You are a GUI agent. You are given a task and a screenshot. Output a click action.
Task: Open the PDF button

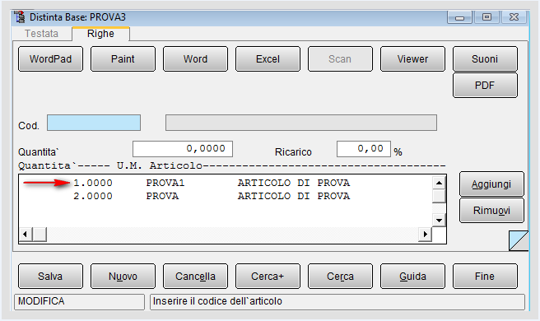point(485,85)
